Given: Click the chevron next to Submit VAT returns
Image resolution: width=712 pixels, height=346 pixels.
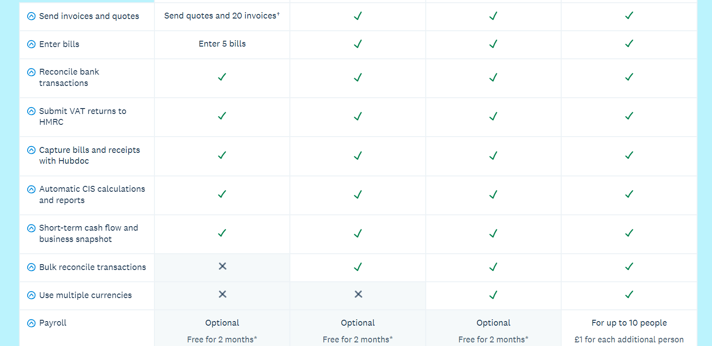Looking at the screenshot, I should (31, 111).
